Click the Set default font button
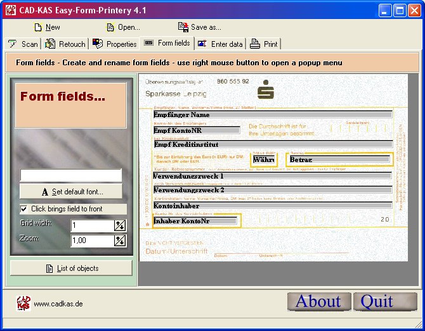The width and height of the screenshot is (425, 331). pyautogui.click(x=71, y=192)
